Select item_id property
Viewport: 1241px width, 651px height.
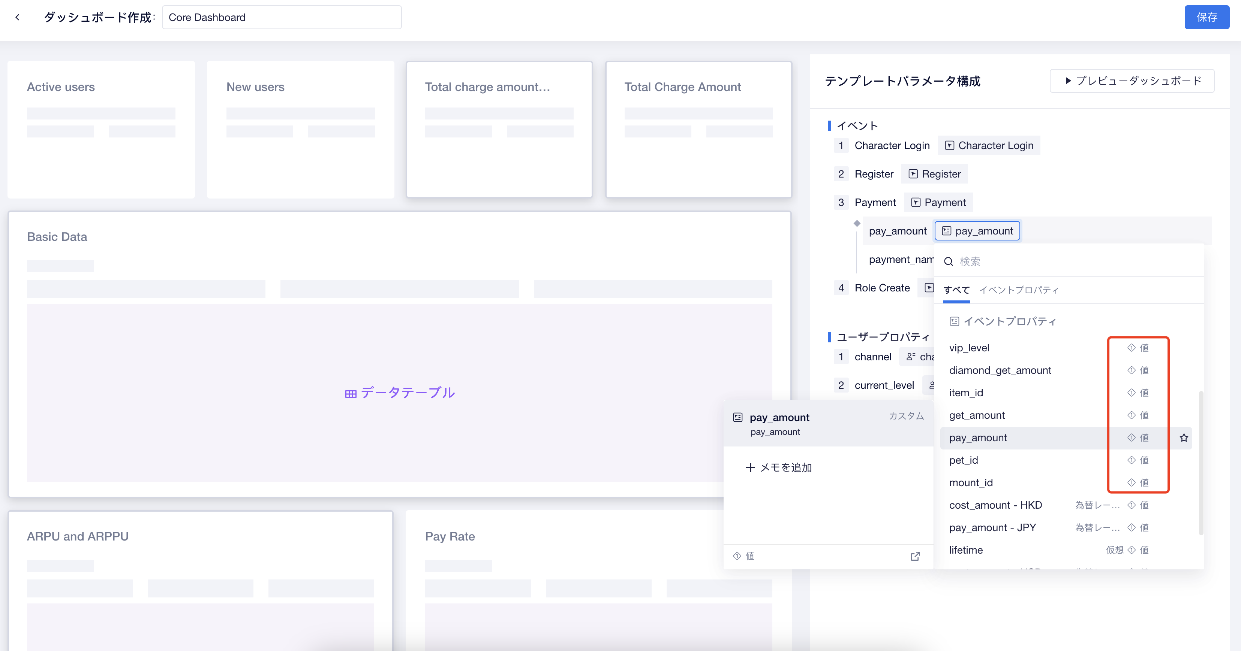[1066, 393]
